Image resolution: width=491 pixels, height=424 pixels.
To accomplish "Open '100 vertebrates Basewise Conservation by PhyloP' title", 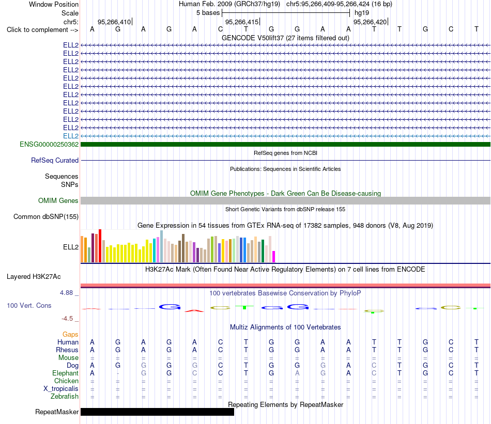I will tap(285, 293).
